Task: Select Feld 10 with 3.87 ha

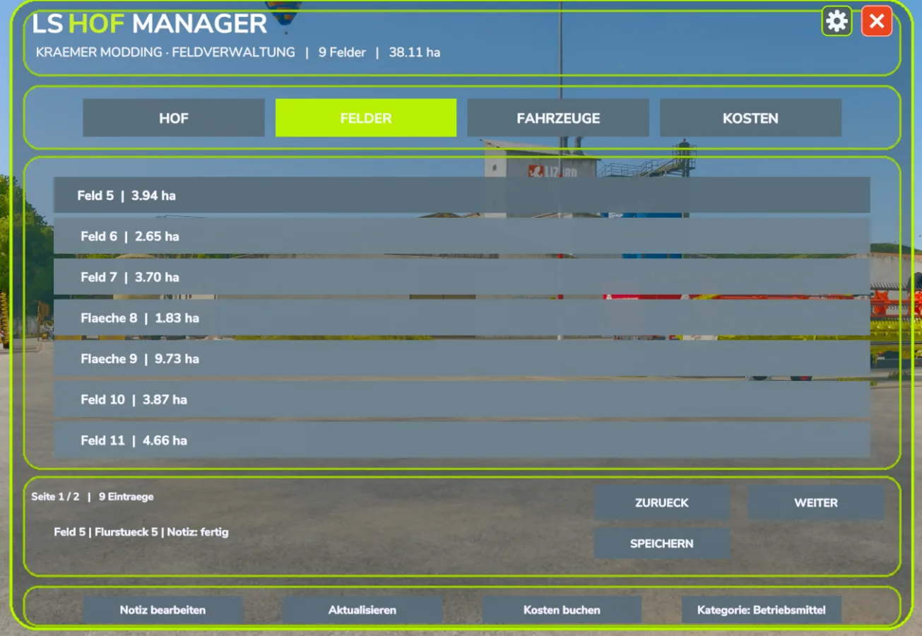Action: pos(462,399)
